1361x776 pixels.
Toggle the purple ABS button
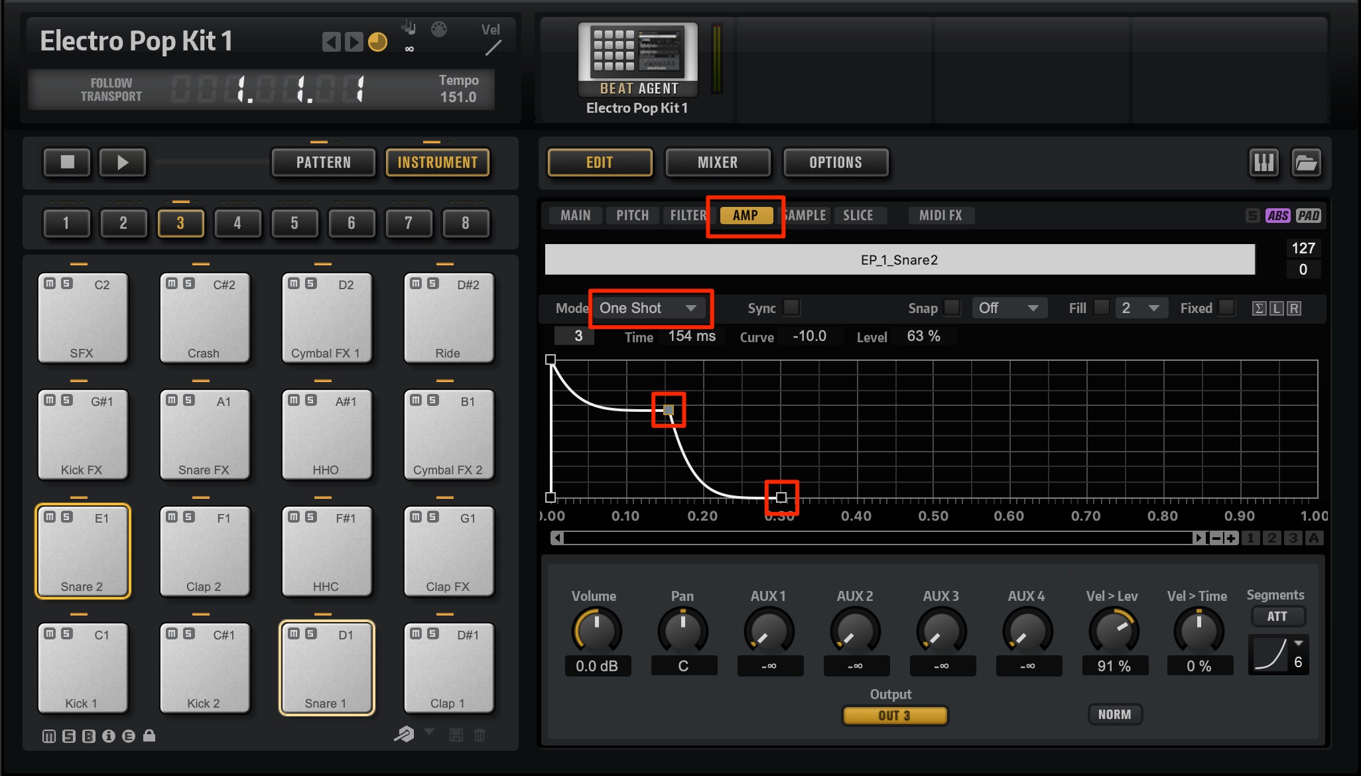(1278, 216)
